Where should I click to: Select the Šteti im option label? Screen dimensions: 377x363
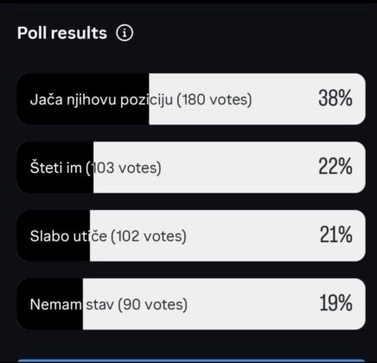[56, 168]
